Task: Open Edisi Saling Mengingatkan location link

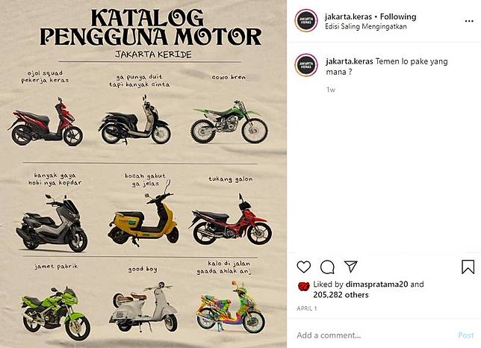Action: 366,26
